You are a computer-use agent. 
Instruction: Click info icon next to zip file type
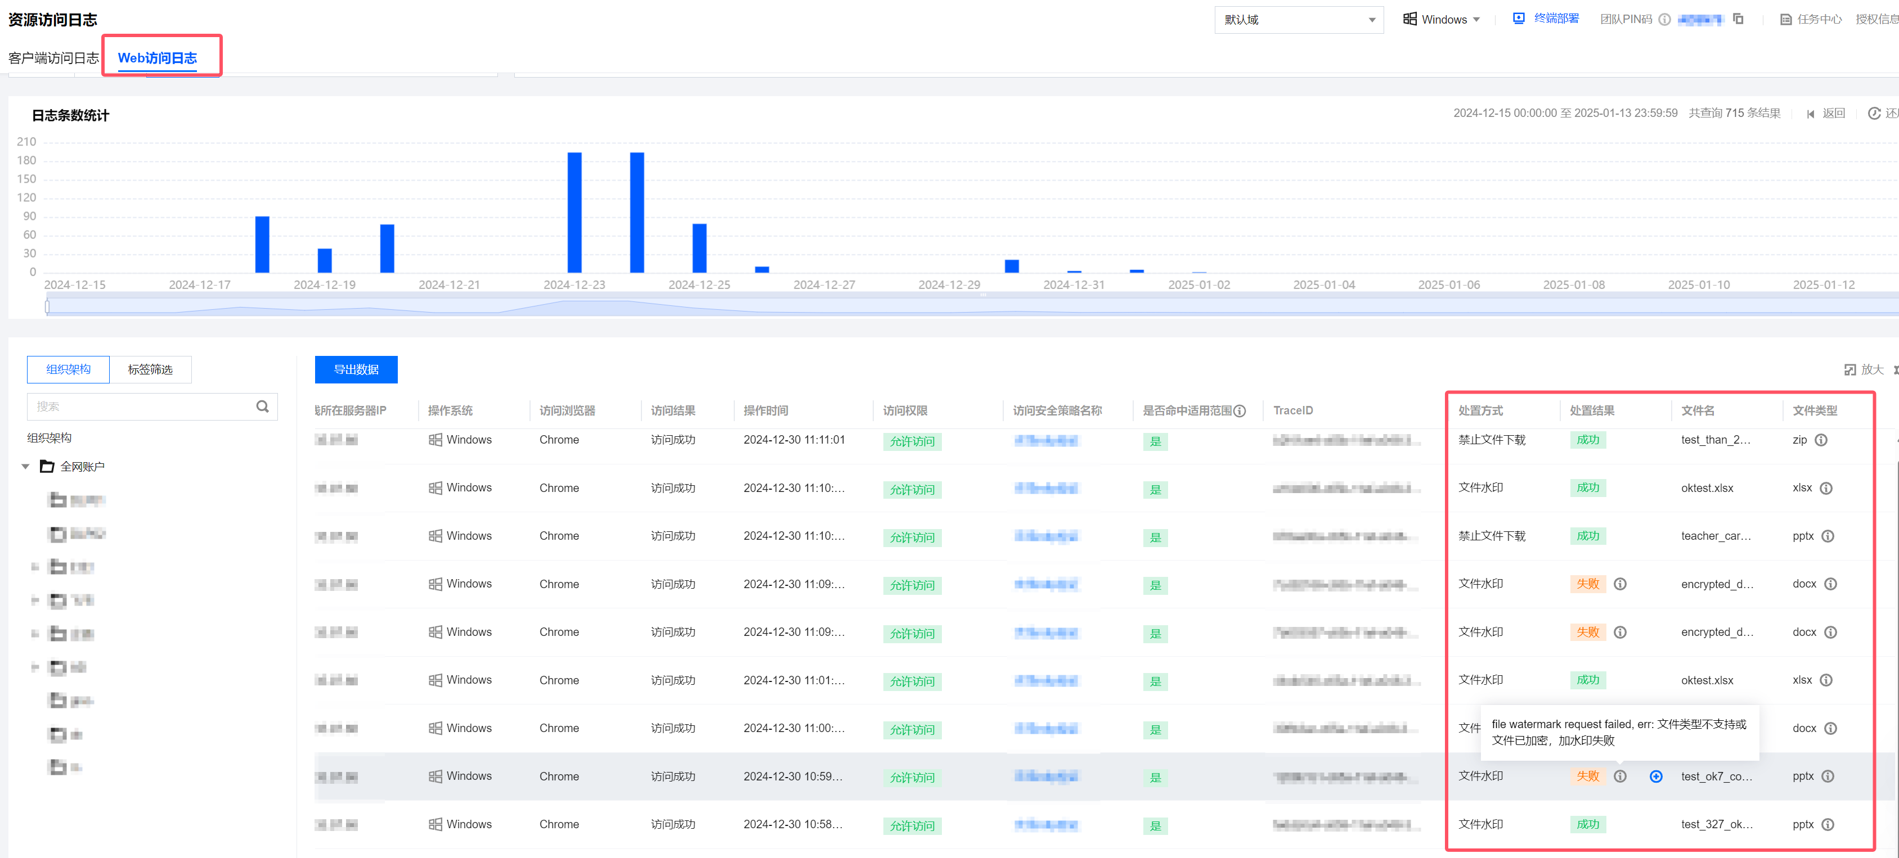tap(1821, 440)
